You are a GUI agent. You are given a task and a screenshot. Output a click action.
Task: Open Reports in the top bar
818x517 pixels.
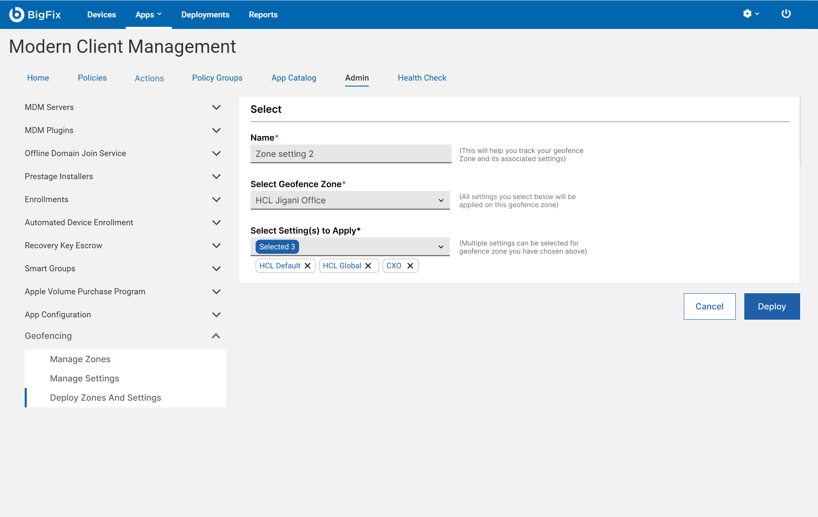coord(263,14)
